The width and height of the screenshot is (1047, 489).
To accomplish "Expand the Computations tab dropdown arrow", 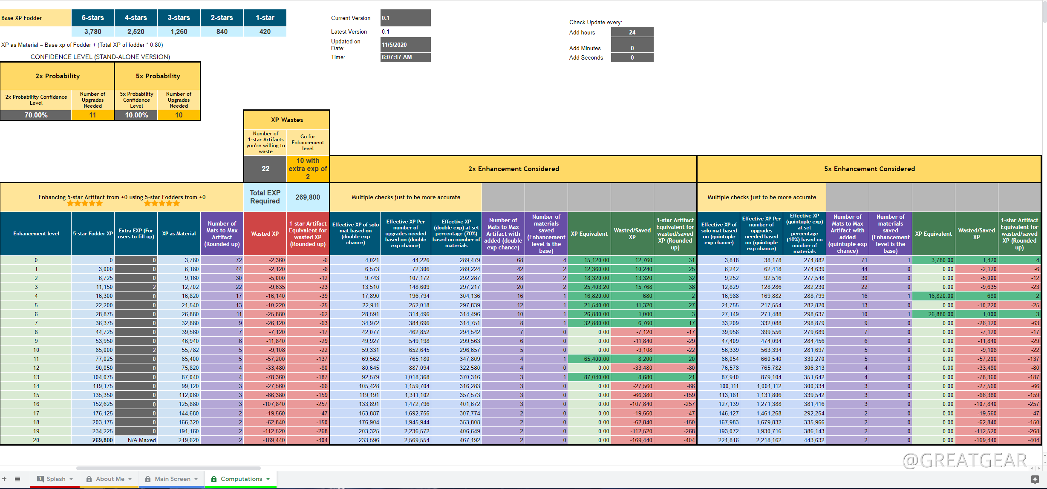I will (268, 479).
